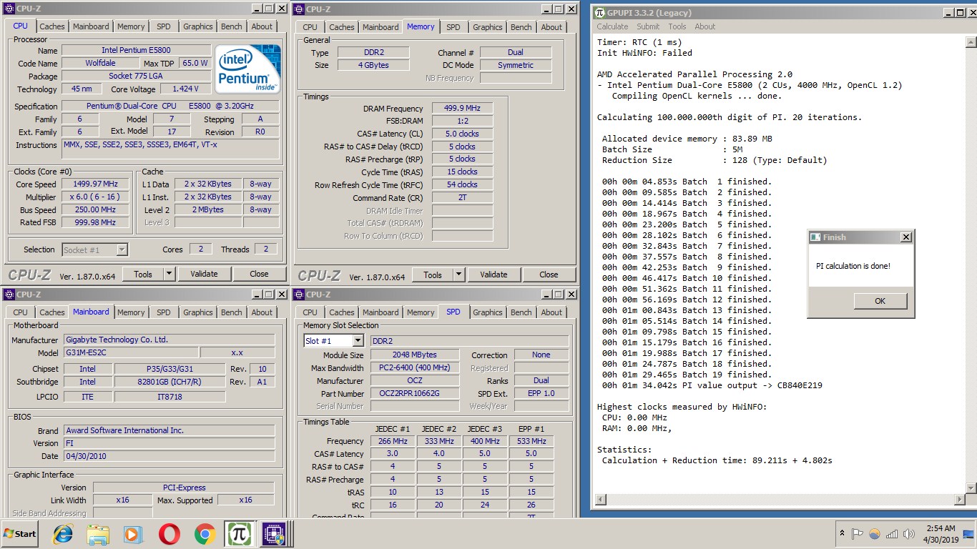Click the Close button in the CPU-tab CPU-Z window
The width and height of the screenshot is (977, 549).
(x=259, y=274)
